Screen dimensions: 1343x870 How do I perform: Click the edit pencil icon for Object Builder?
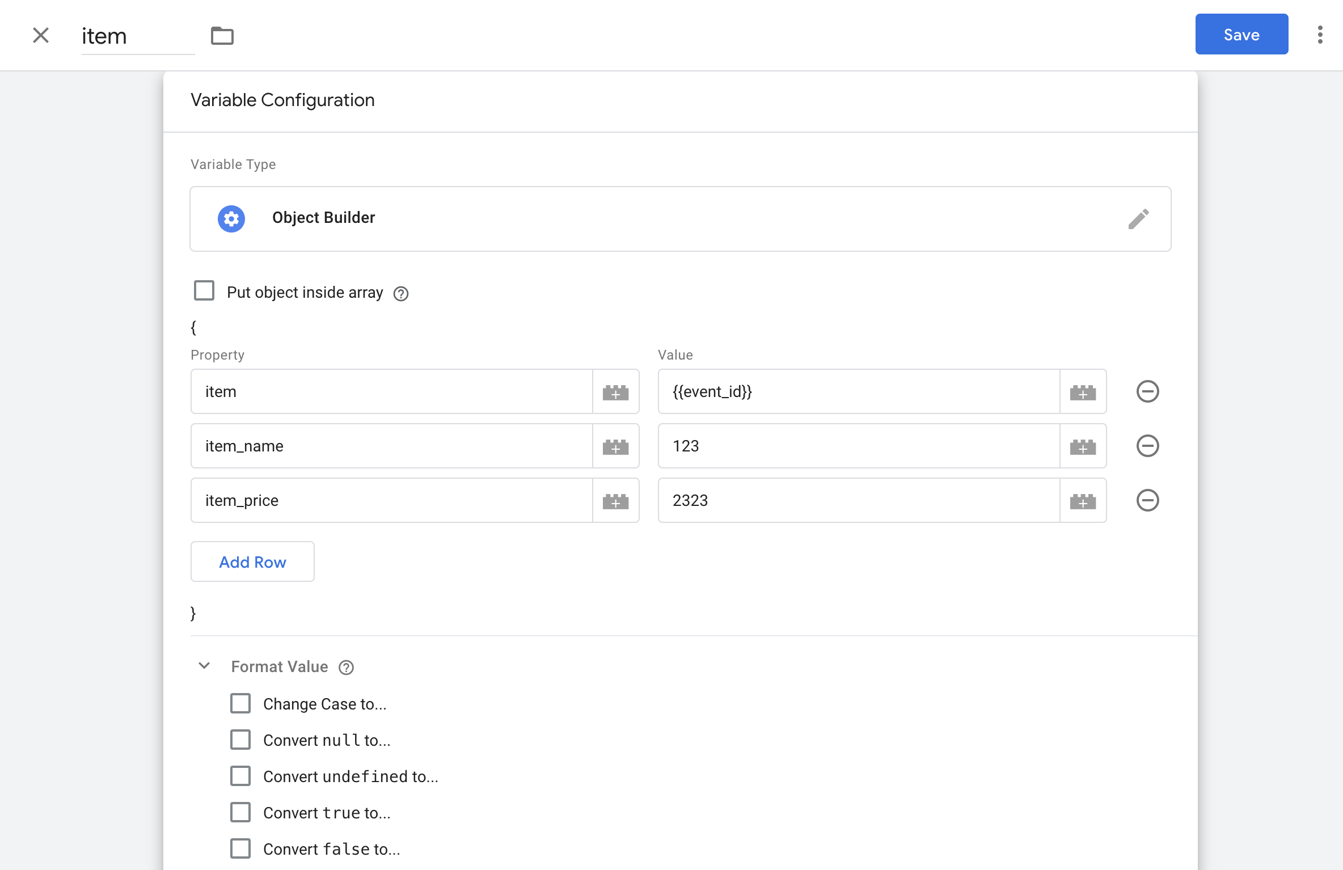coord(1138,218)
